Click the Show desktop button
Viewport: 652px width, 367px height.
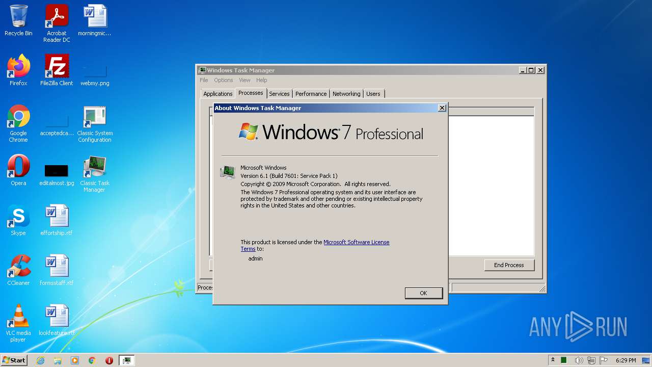(646, 360)
